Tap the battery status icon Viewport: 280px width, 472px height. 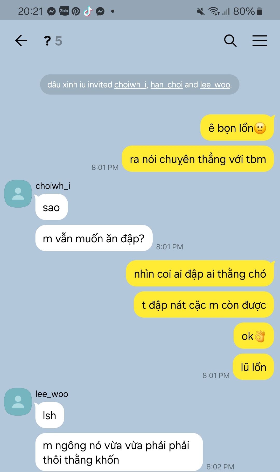pyautogui.click(x=259, y=11)
